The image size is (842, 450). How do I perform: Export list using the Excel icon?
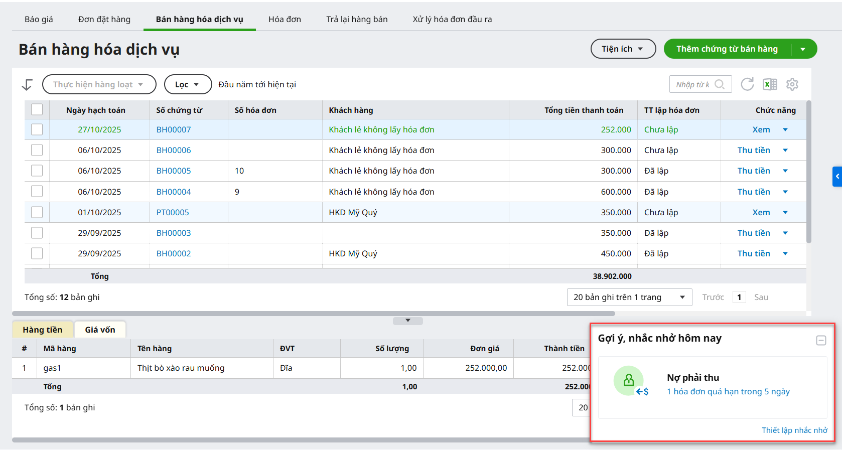770,84
